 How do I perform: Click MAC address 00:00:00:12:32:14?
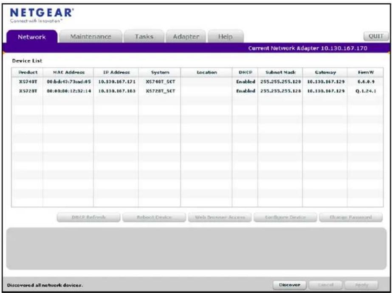69,91
